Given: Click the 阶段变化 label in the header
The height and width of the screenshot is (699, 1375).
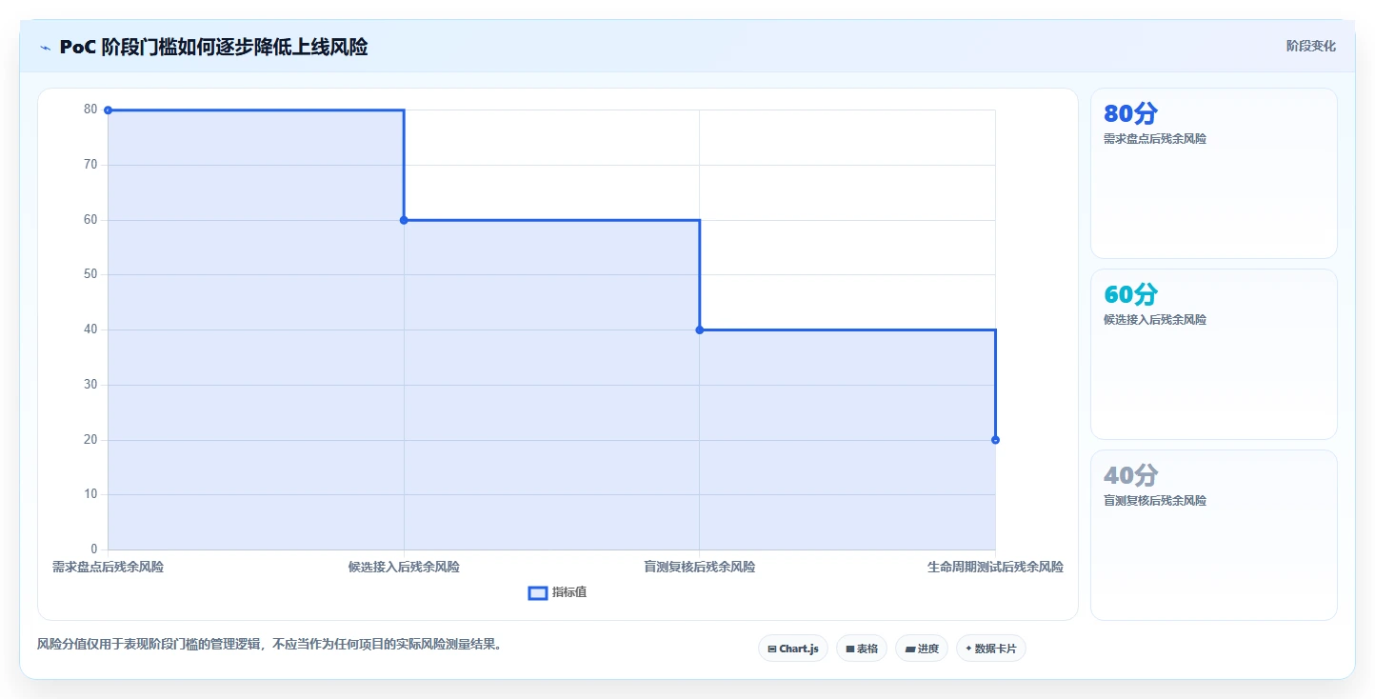Looking at the screenshot, I should pyautogui.click(x=1310, y=46).
